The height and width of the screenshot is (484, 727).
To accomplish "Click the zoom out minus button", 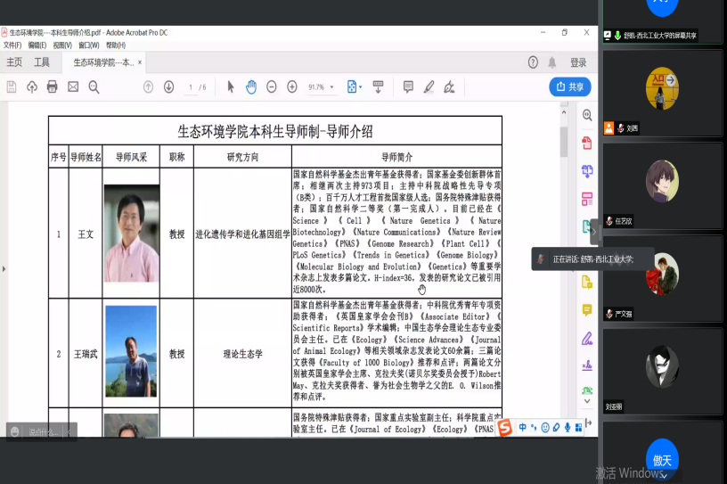I will [271, 86].
